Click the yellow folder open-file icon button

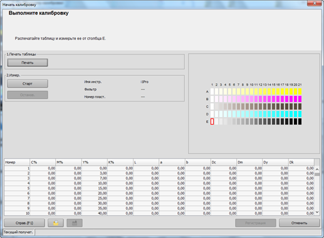click(56, 223)
